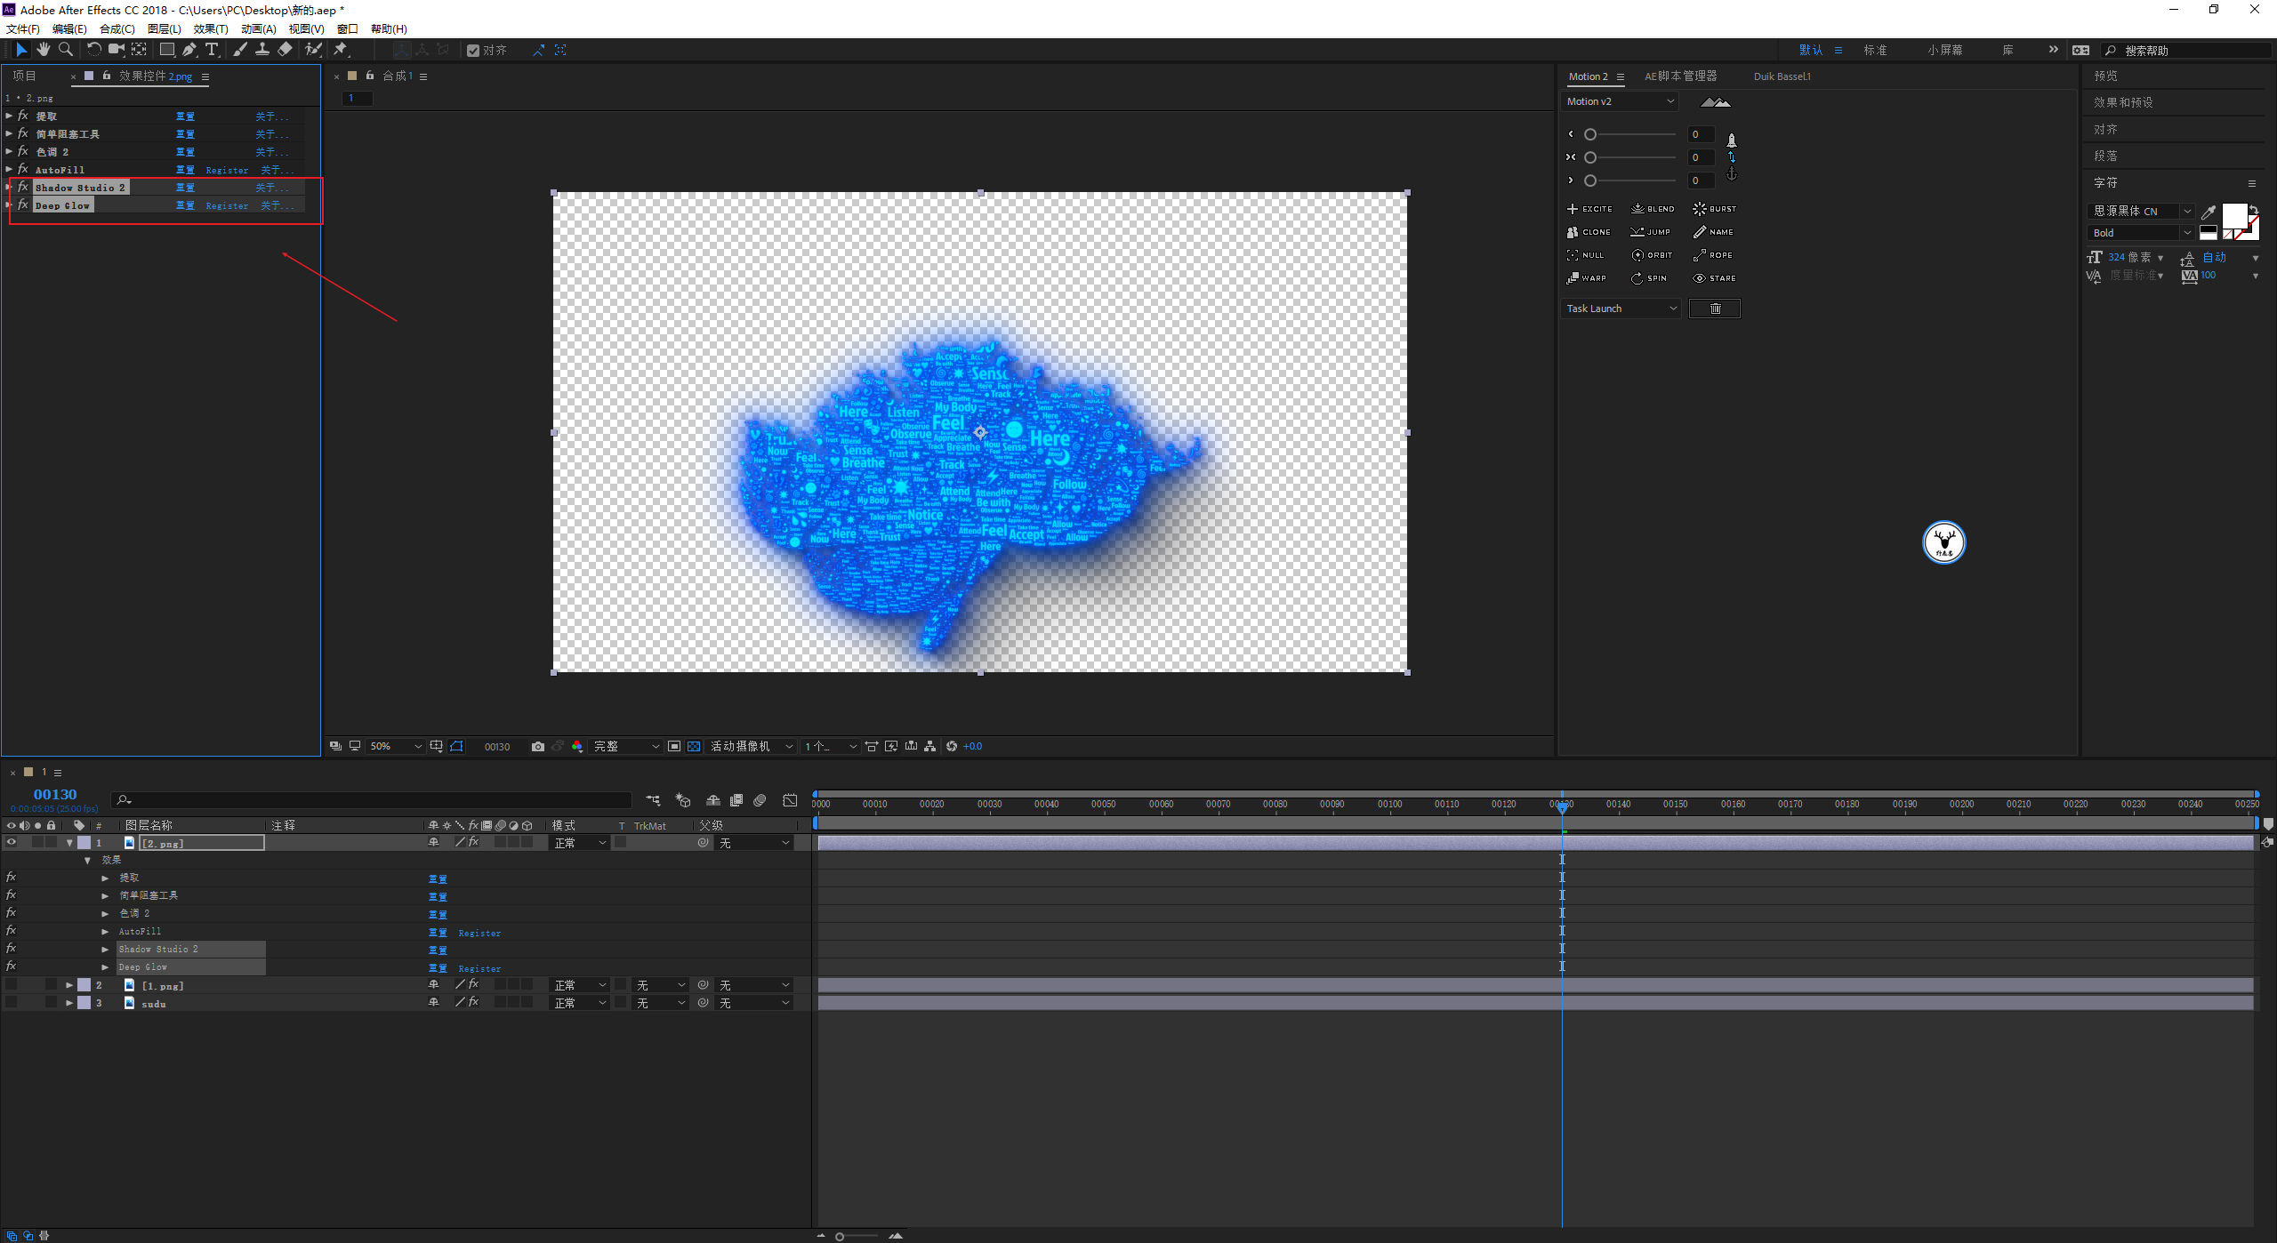The height and width of the screenshot is (1243, 2277).
Task: Click the snapshot camera icon in viewer
Action: 538,746
